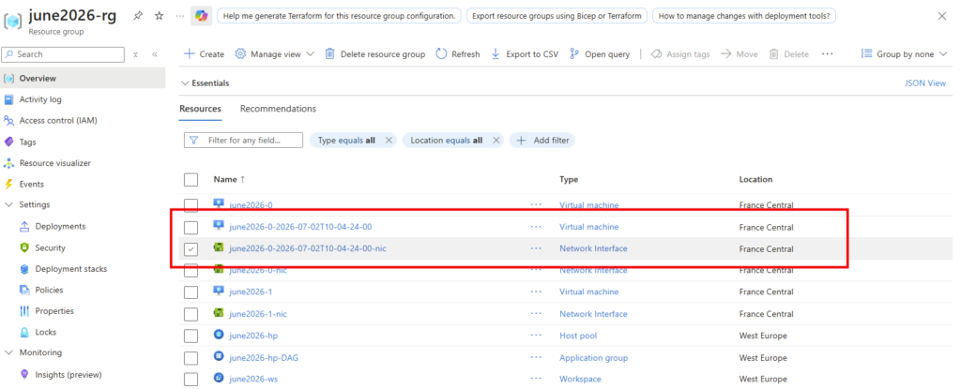Click Add filter

[542, 141]
